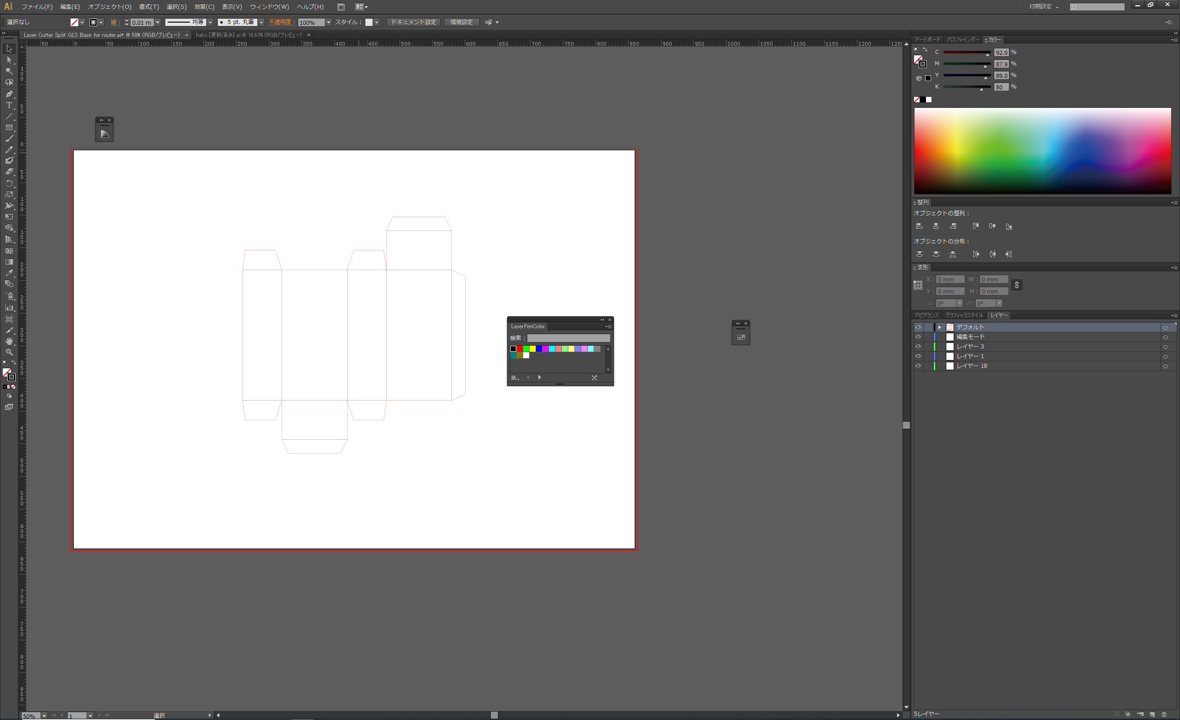Screen dimensions: 1180x720
Task: Click the LaserPenColor search field
Action: click(x=568, y=338)
